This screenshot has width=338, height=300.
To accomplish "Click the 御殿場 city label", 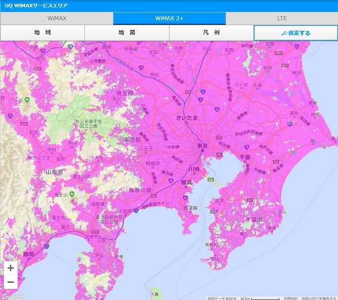I will click(x=98, y=204).
